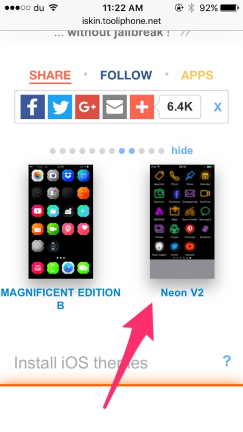Switch to the FOLLOW tab

pyautogui.click(x=126, y=75)
